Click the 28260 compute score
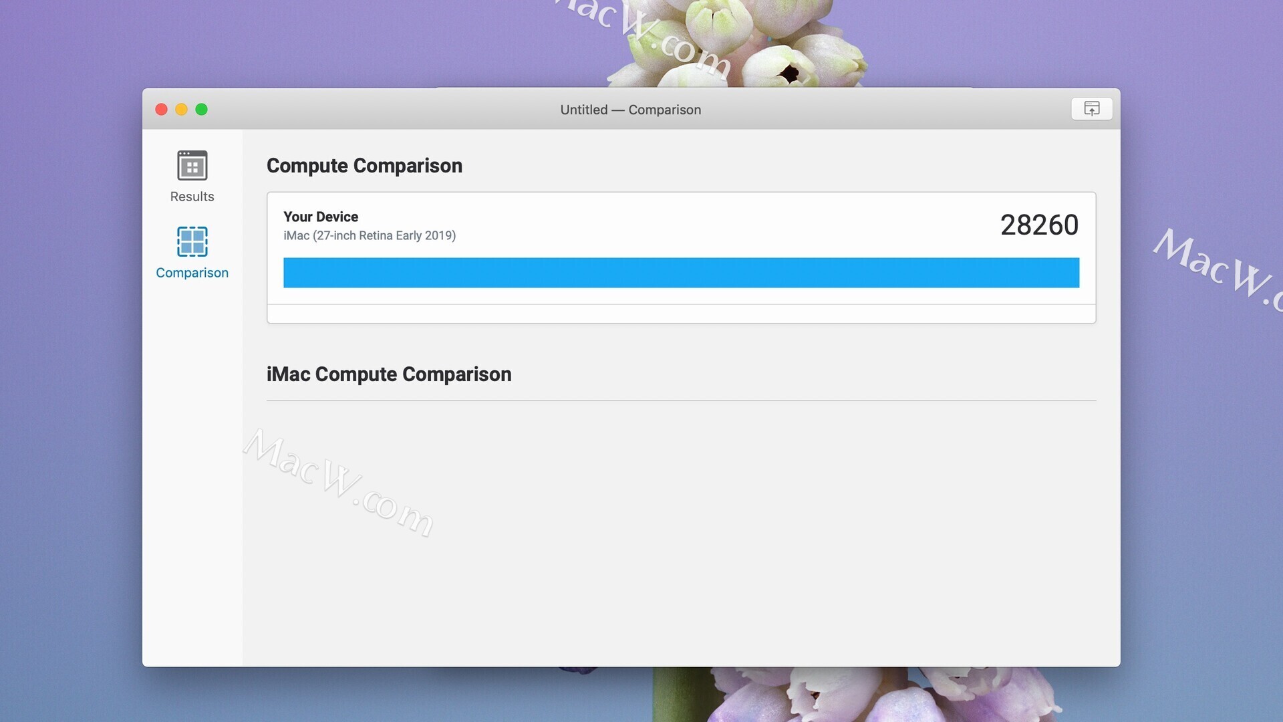This screenshot has width=1283, height=722. 1039,225
